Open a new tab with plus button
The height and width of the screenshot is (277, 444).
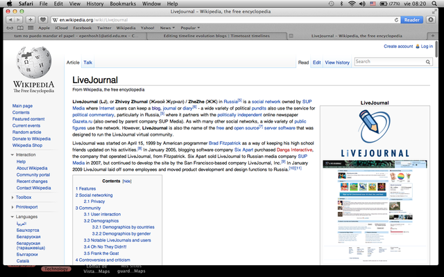pyautogui.click(x=433, y=36)
